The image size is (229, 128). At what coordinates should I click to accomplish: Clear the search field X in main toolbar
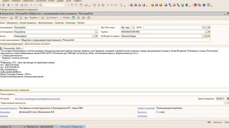[x=68, y=5]
